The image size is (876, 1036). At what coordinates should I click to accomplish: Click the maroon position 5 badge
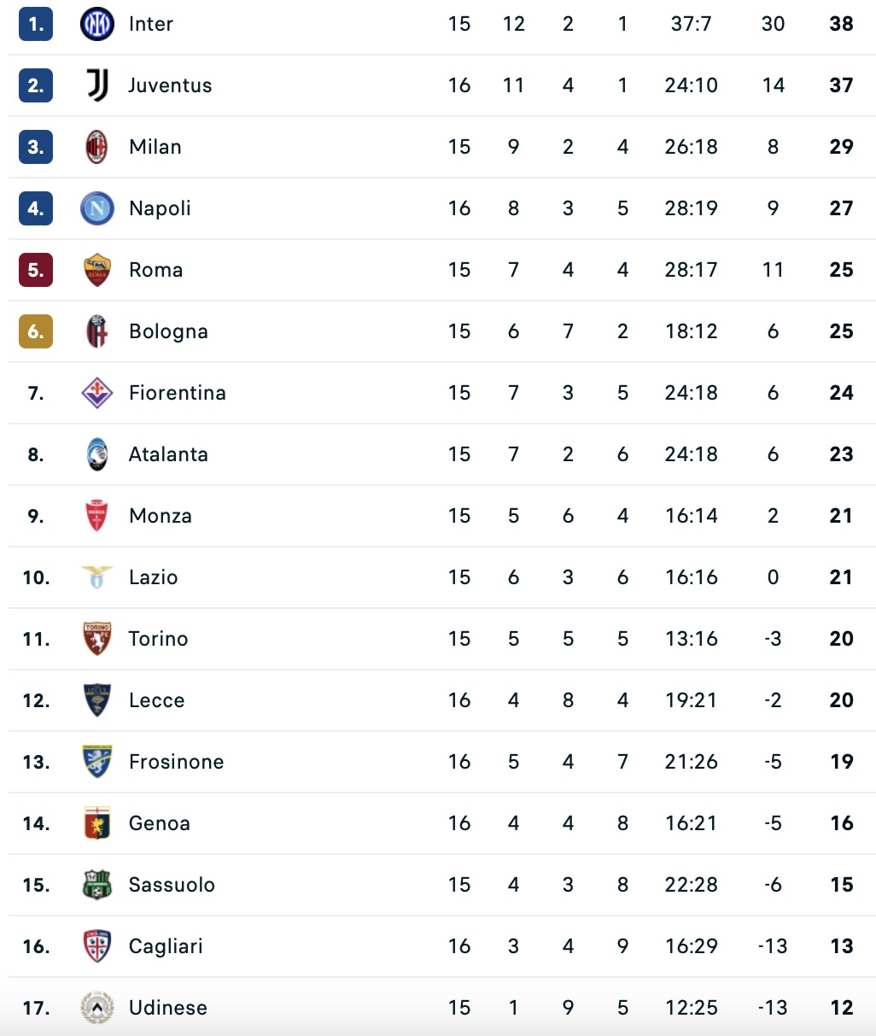click(36, 270)
